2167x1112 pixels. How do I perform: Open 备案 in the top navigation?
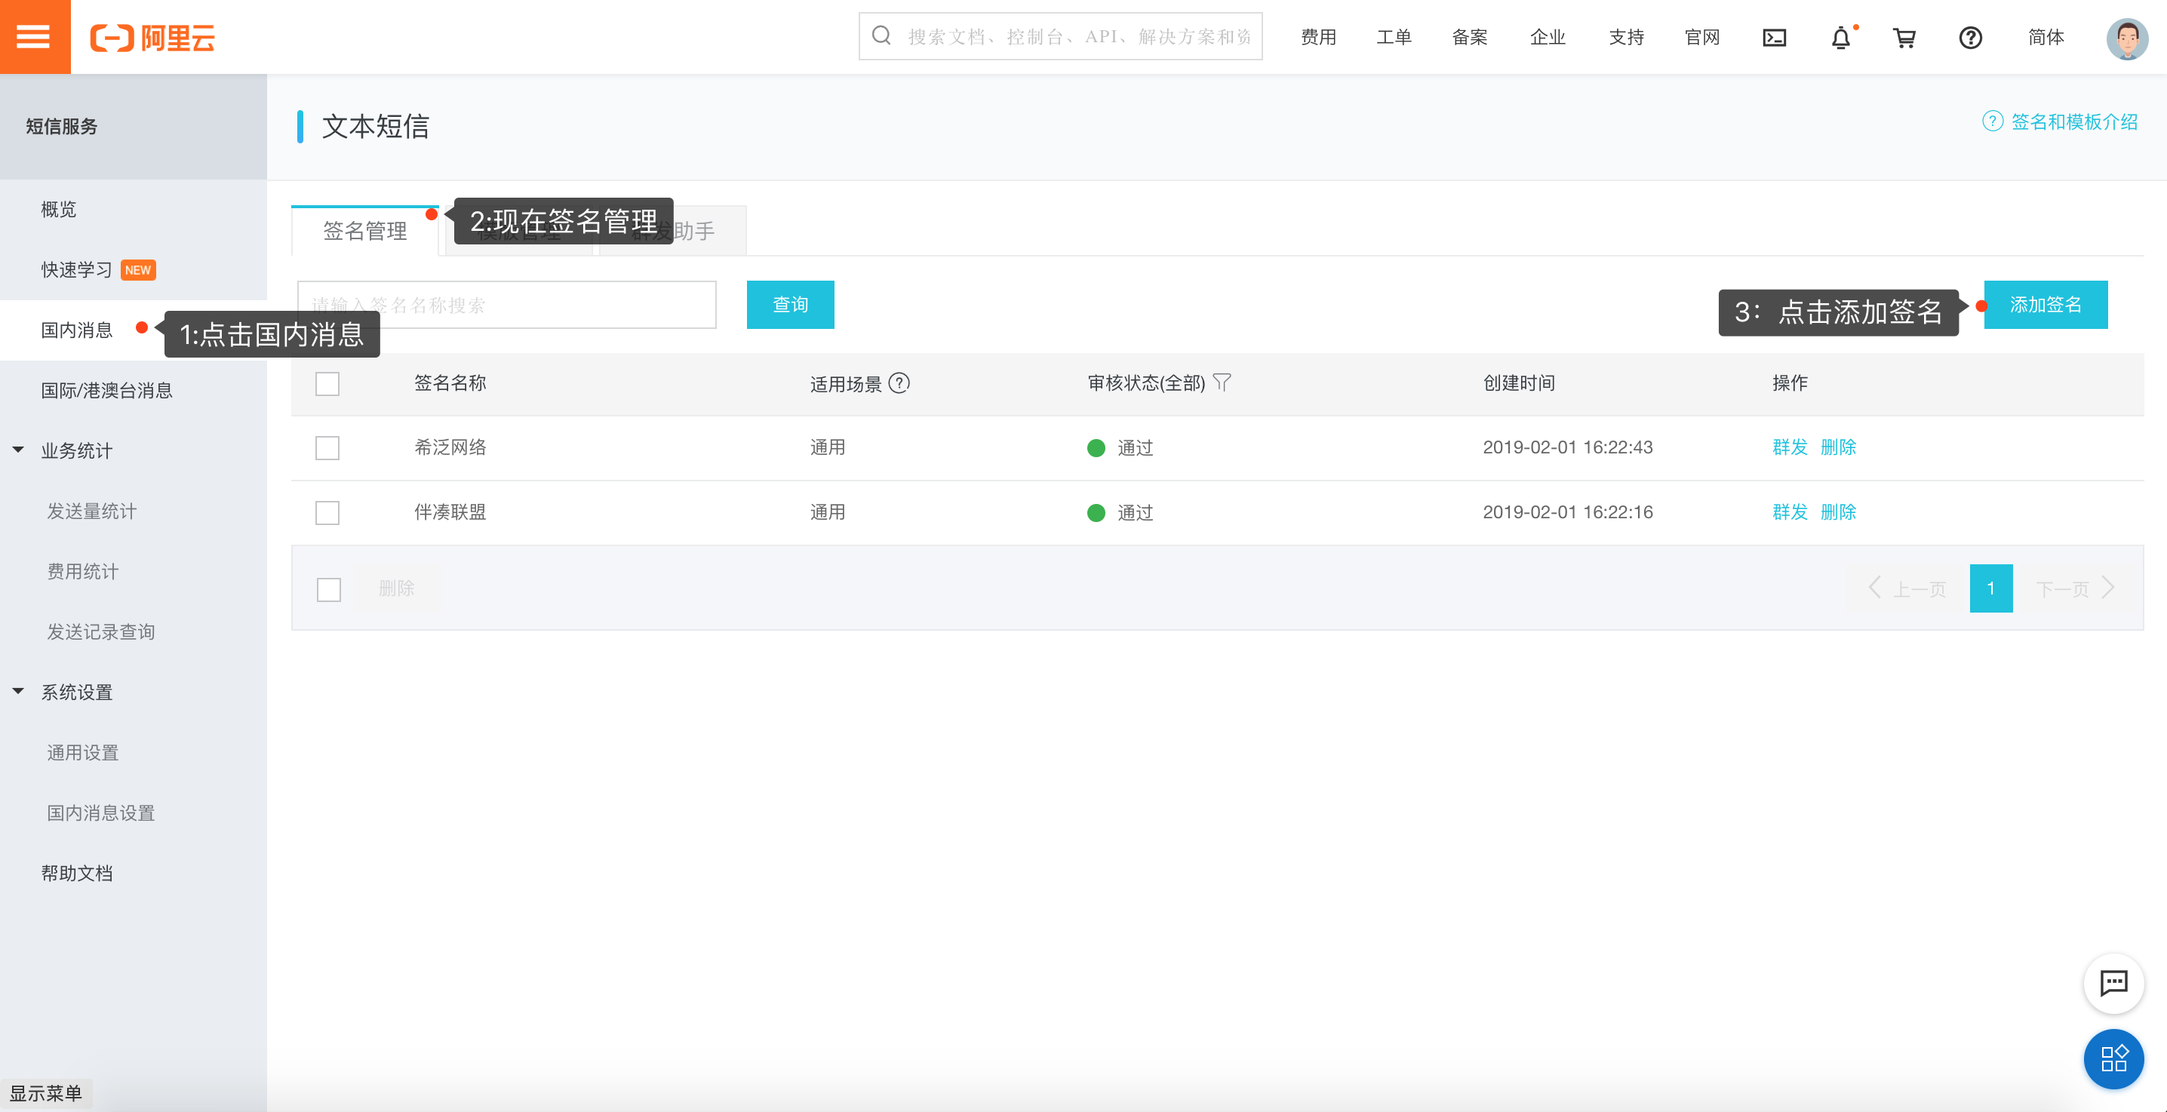tap(1470, 38)
